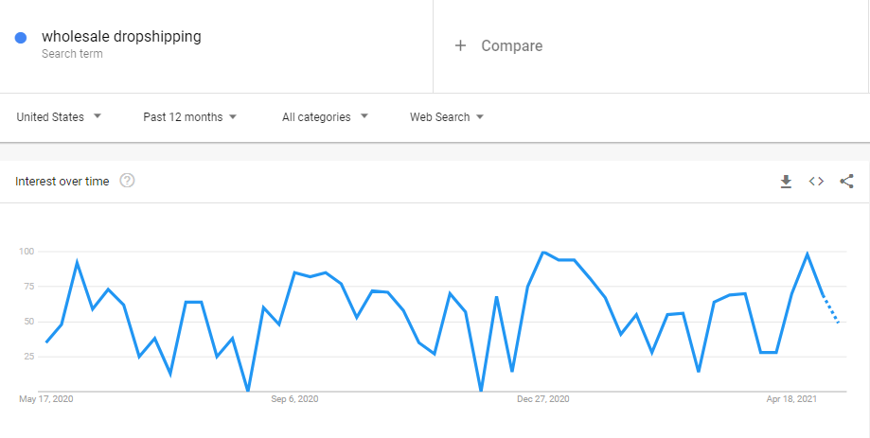Select the Interest over time heading

tap(62, 182)
